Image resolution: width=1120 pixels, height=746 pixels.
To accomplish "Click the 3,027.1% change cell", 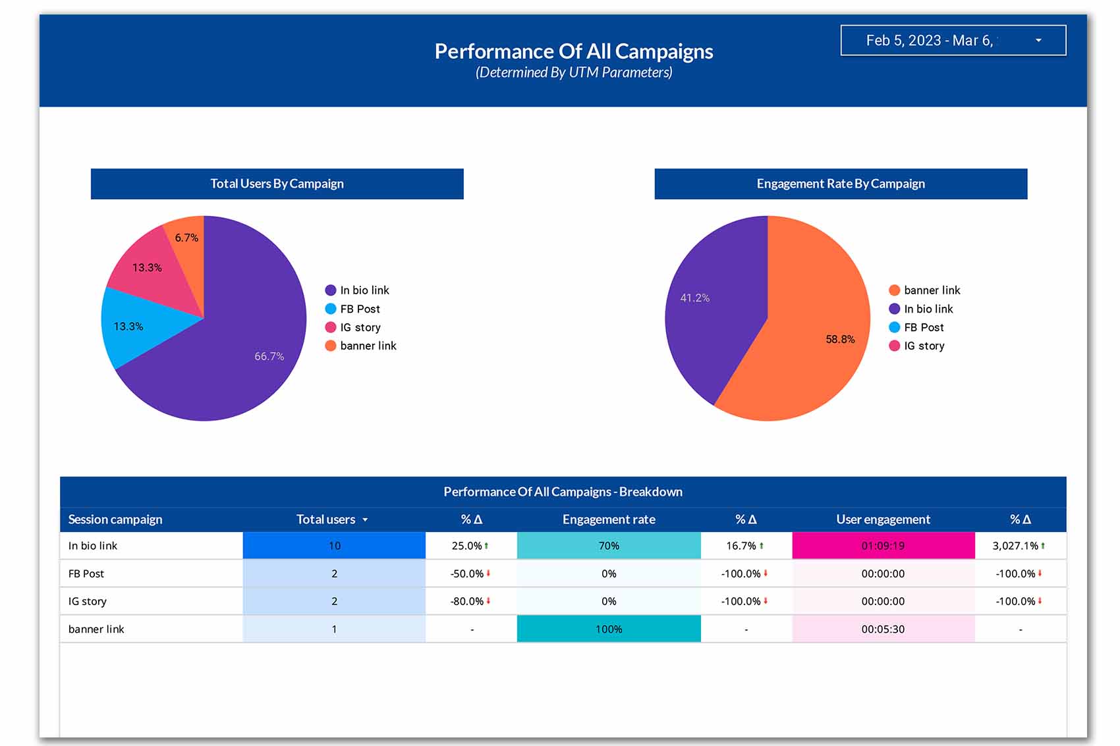I will tap(1020, 546).
